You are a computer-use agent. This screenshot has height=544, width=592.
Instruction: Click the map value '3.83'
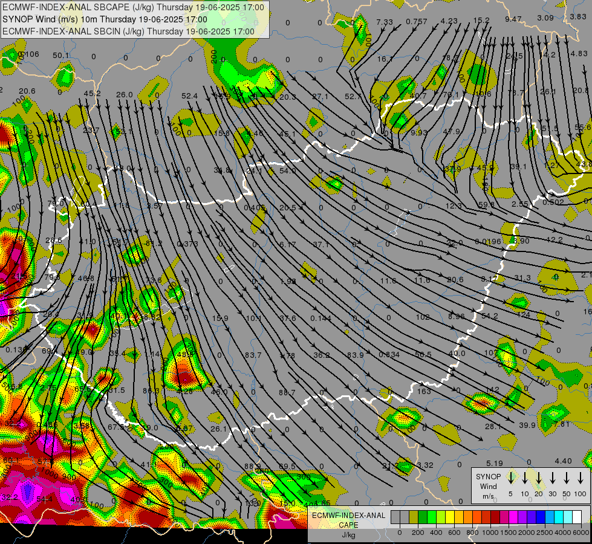(x=577, y=16)
